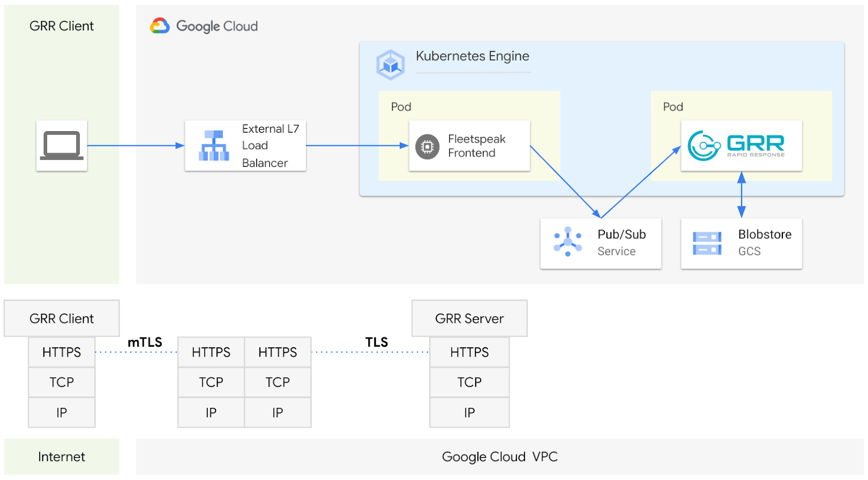Screen dimensions: 868x480
Task: Click the "GCS" text under Blobstore
Action: point(749,251)
